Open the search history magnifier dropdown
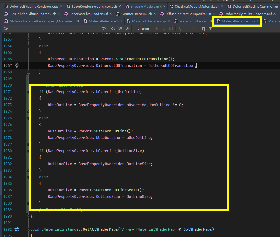The image size is (280, 237). tap(5, 29)
